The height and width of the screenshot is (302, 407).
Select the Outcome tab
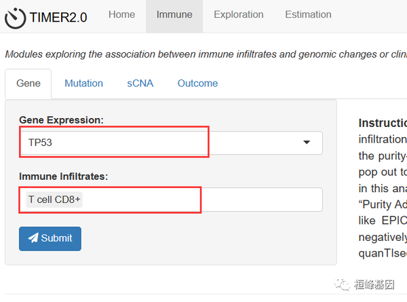(x=197, y=83)
